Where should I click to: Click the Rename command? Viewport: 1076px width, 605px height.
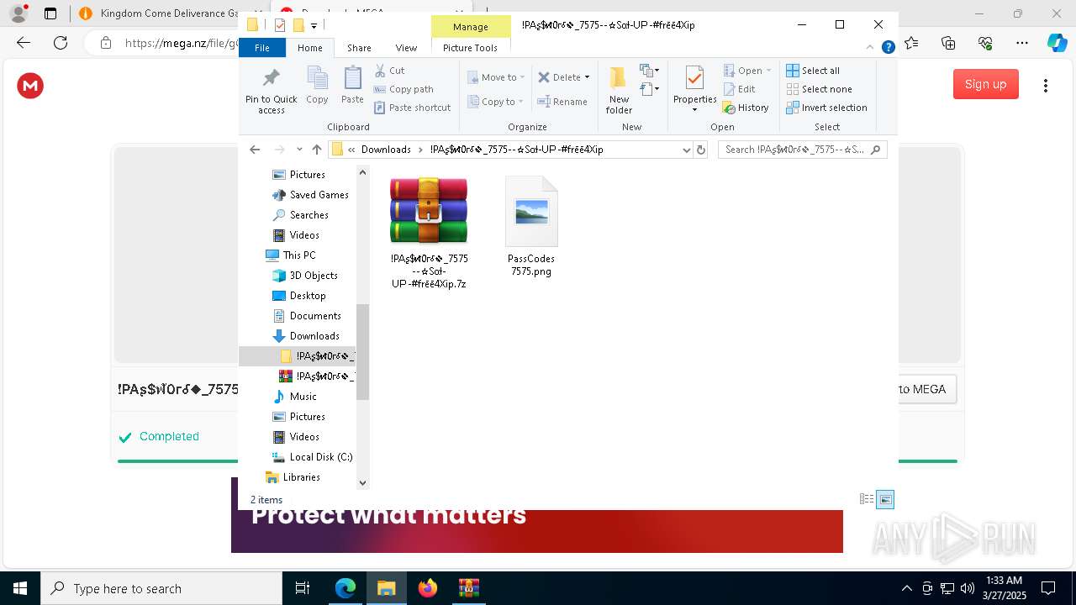pos(562,102)
